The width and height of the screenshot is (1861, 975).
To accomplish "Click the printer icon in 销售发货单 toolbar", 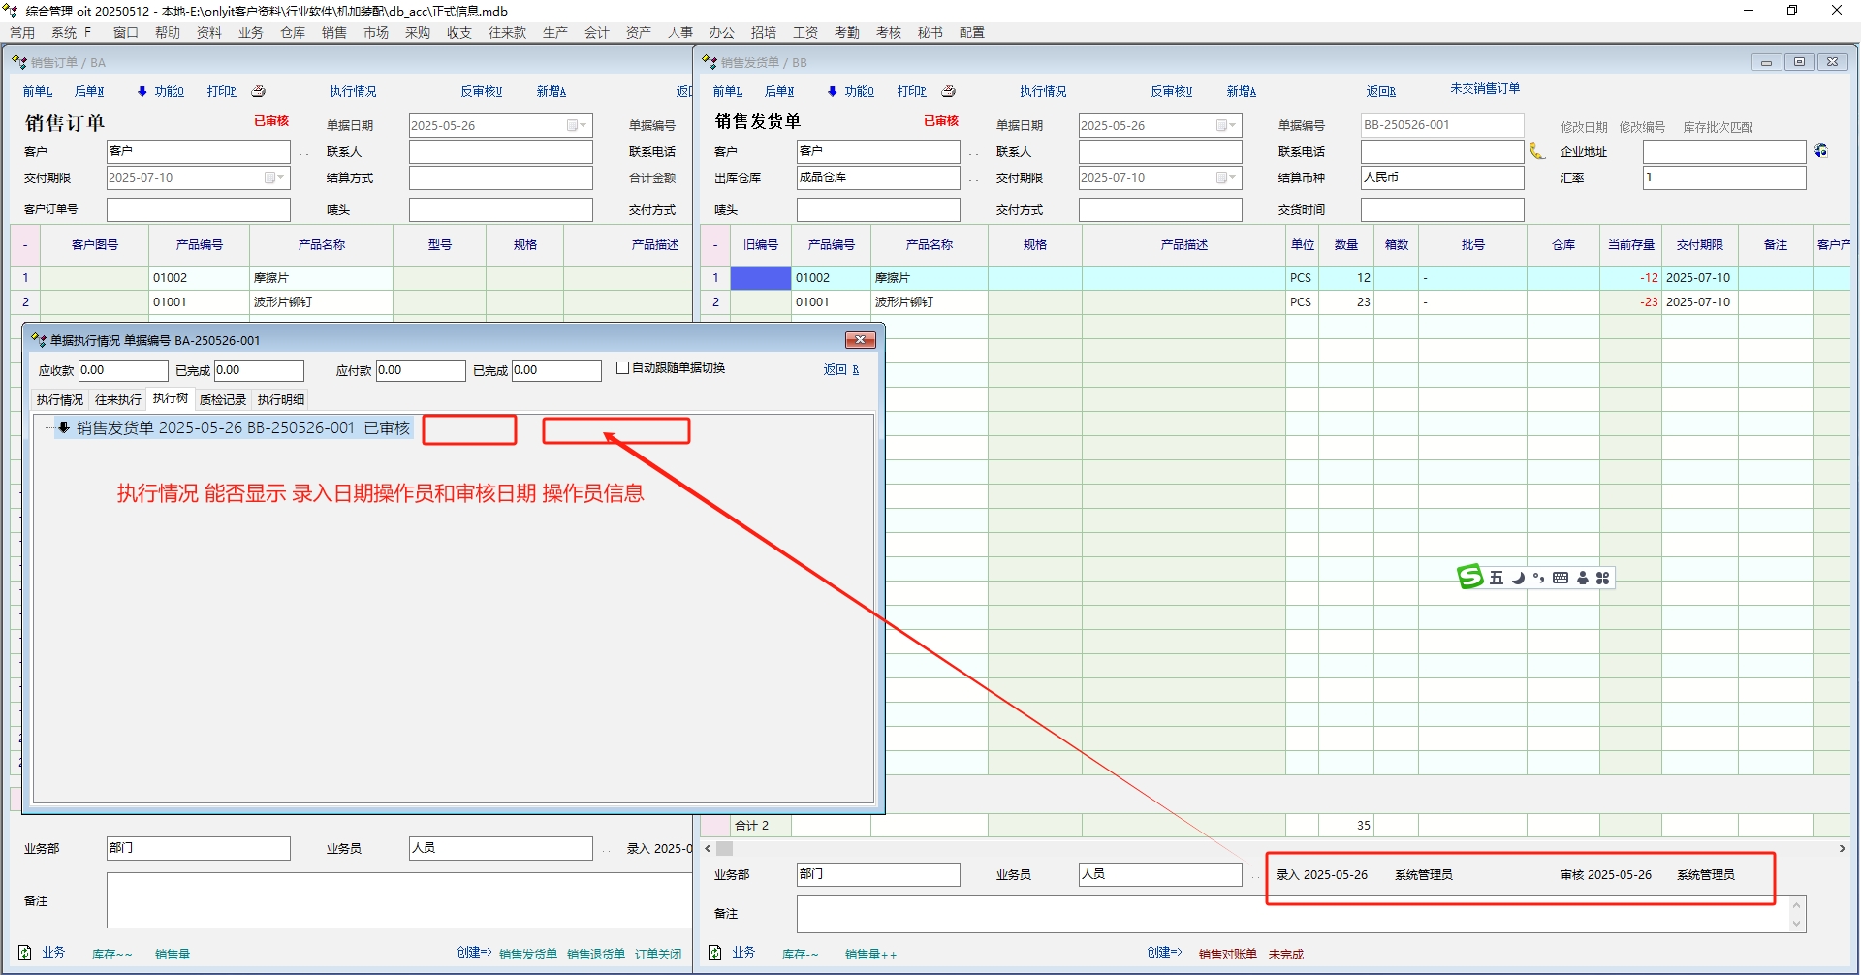I will coord(948,91).
